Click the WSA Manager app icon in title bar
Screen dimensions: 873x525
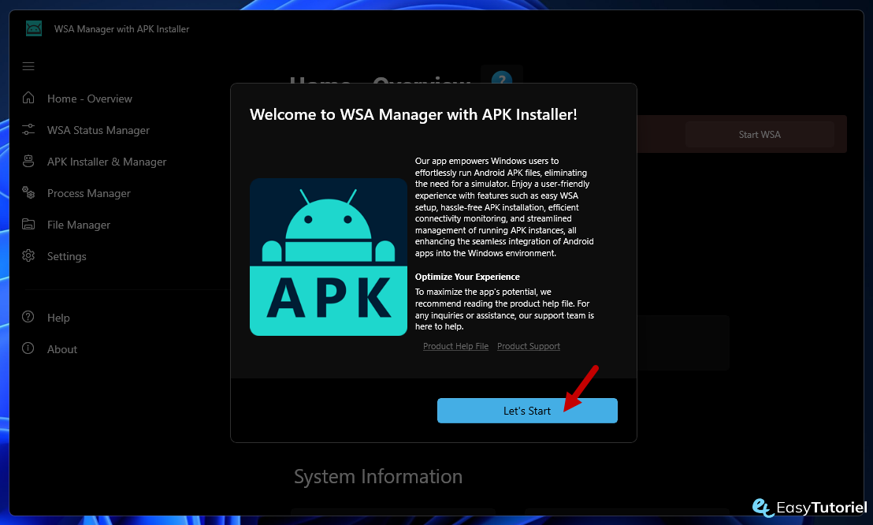pos(34,28)
